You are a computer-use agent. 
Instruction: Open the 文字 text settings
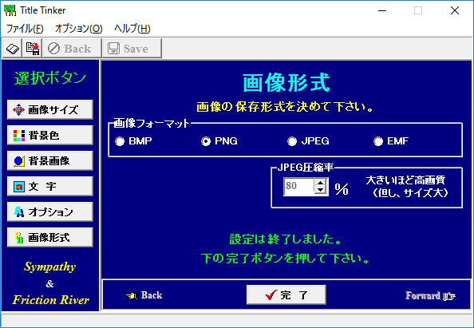click(50, 186)
